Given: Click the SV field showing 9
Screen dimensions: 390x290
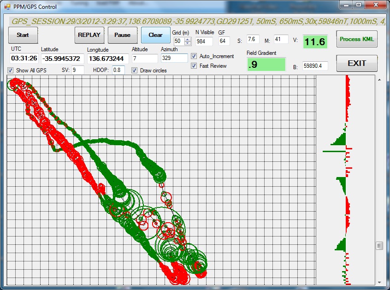Looking at the screenshot, I should coord(77,70).
